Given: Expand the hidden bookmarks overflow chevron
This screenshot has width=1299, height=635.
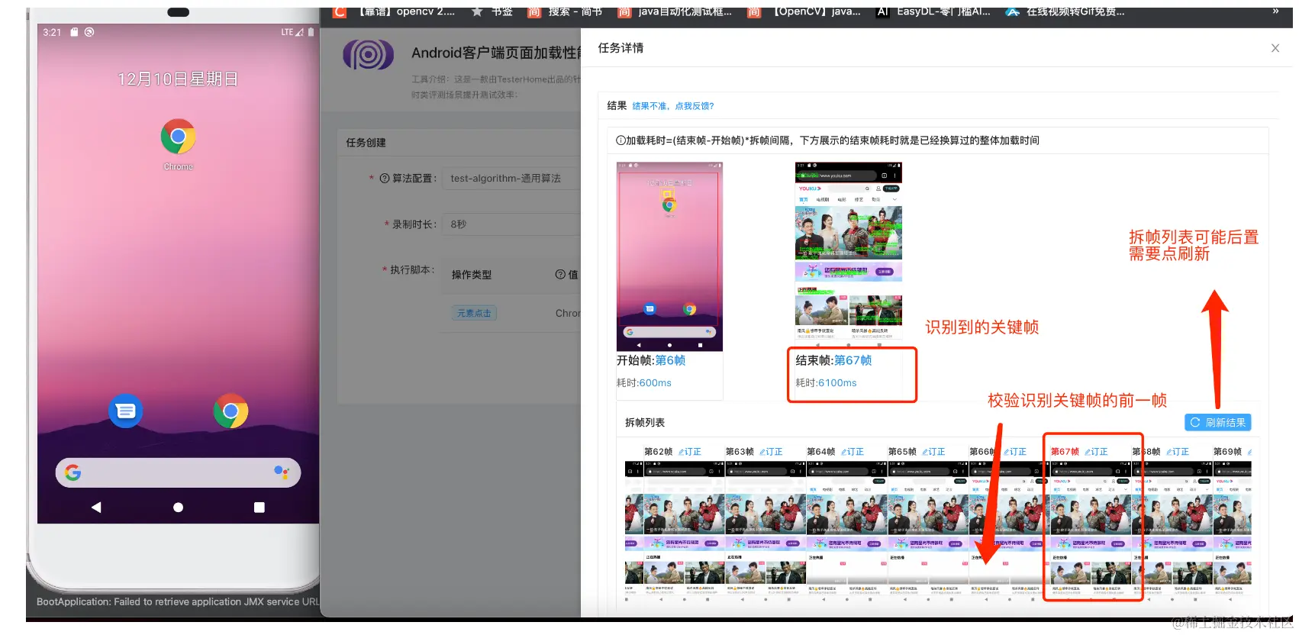Looking at the screenshot, I should coord(1275,11).
